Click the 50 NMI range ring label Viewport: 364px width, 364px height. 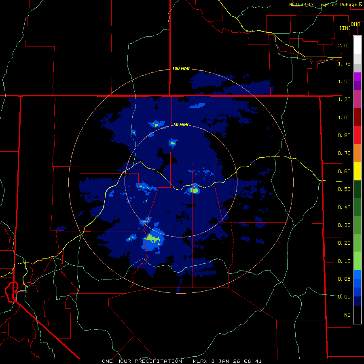pos(181,125)
